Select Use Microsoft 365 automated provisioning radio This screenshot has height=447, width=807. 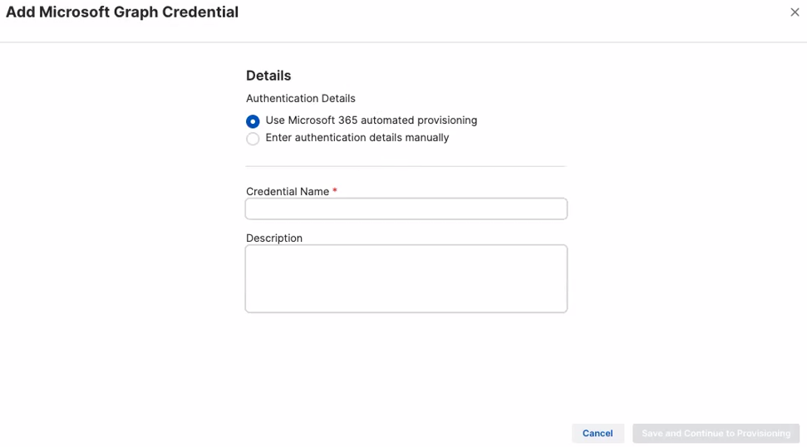253,121
